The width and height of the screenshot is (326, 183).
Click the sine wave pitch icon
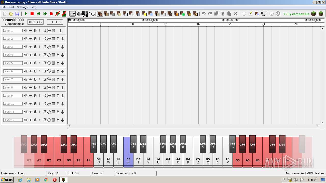pyautogui.click(x=92, y=14)
